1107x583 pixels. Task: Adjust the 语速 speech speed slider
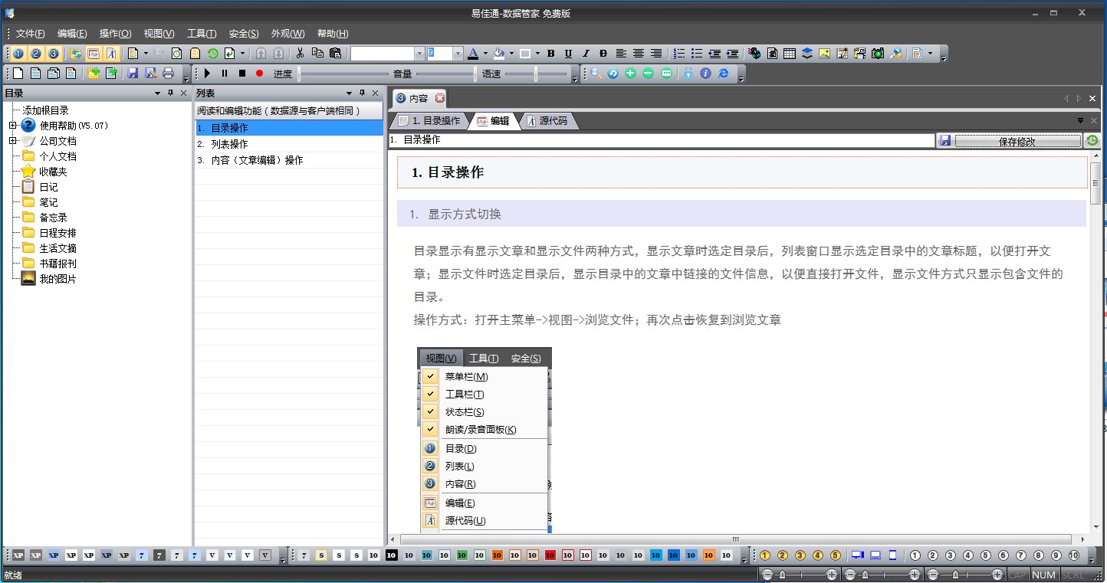coord(536,74)
